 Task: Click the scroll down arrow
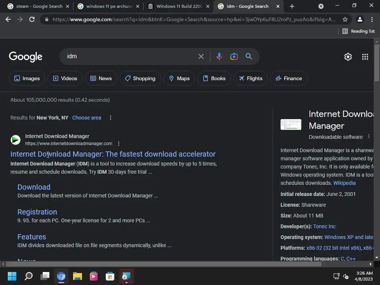(377, 258)
